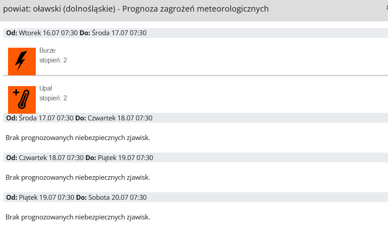Click 'Wtorek 16.07 07:30' start date
Image resolution: width=388 pixels, height=231 pixels.
[x=48, y=33]
